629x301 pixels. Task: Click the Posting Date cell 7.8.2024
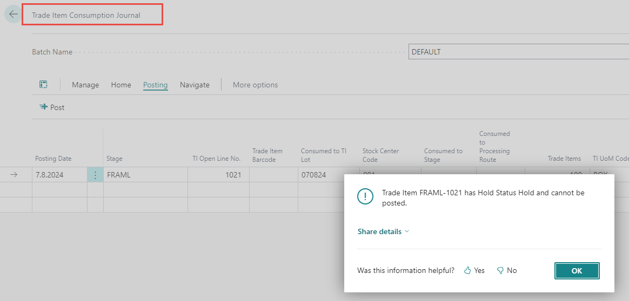(58, 175)
